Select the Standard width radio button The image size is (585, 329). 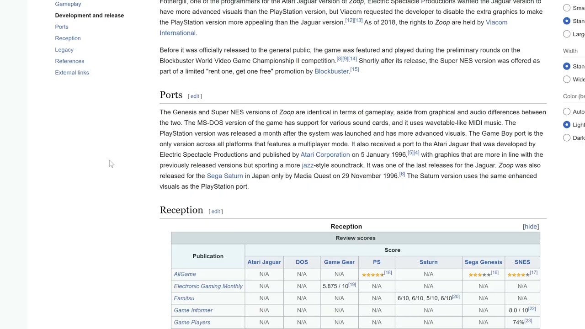click(x=567, y=66)
